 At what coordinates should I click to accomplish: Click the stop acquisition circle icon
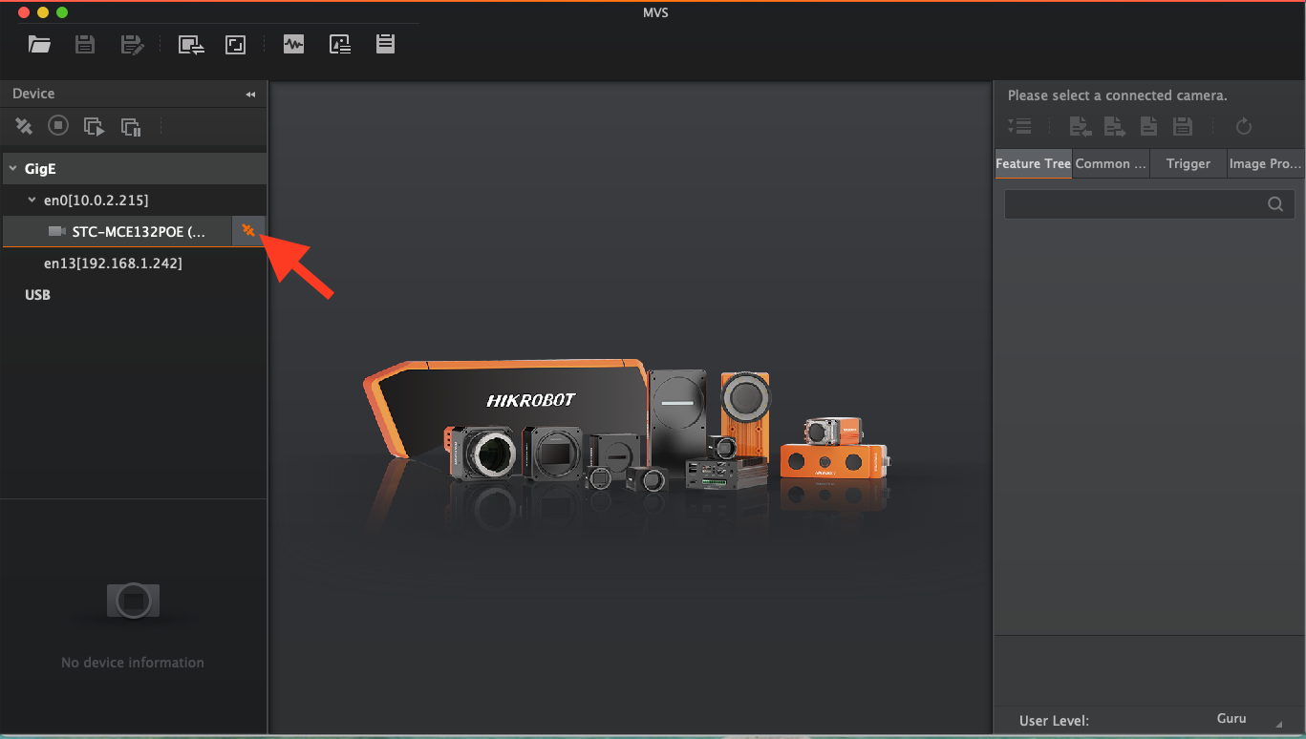click(x=58, y=125)
